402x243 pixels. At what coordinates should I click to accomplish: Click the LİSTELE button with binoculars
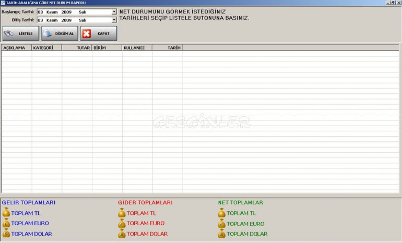(20, 33)
